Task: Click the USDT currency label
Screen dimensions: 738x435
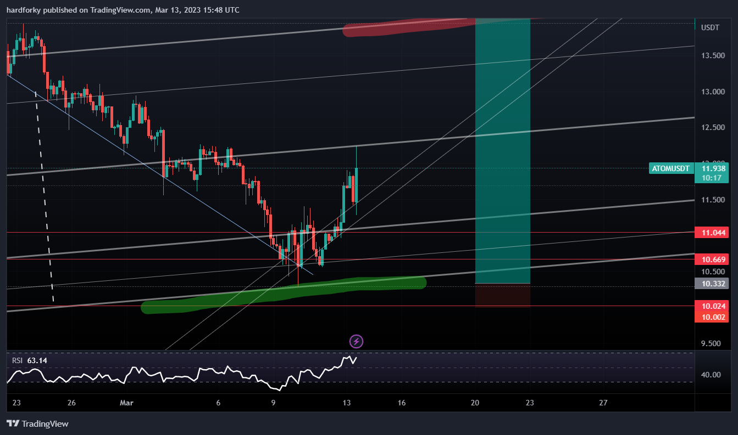Action: click(x=711, y=27)
